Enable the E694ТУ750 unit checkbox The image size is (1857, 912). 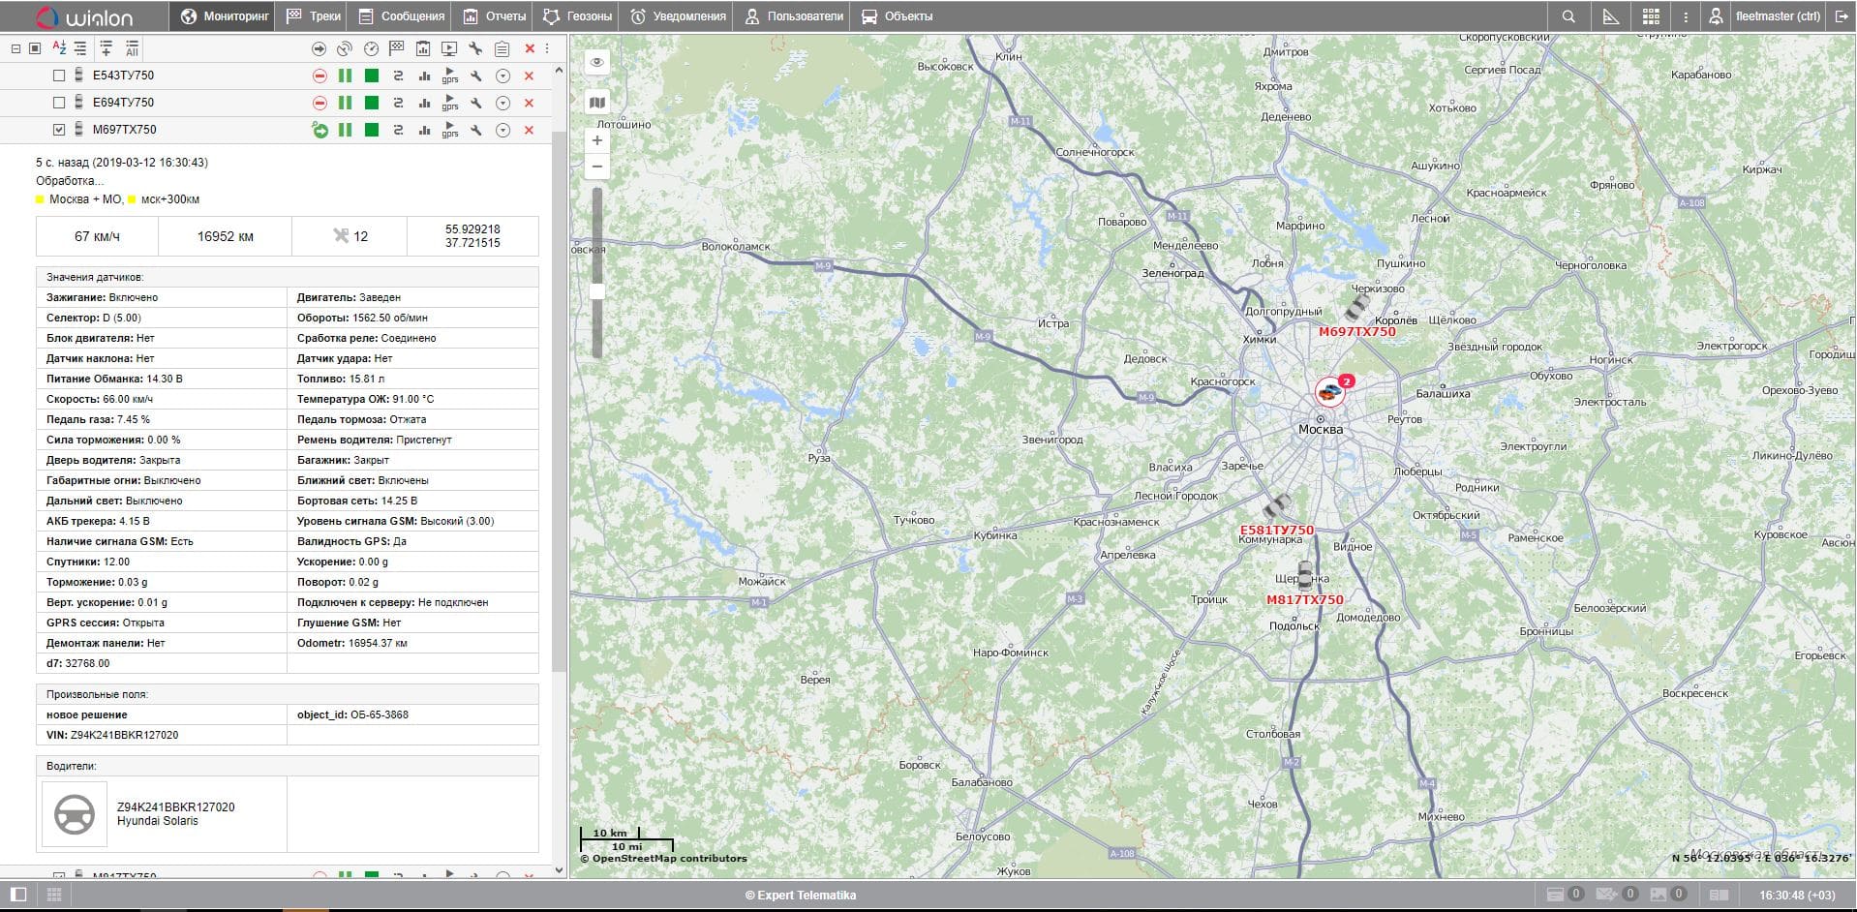(x=59, y=103)
